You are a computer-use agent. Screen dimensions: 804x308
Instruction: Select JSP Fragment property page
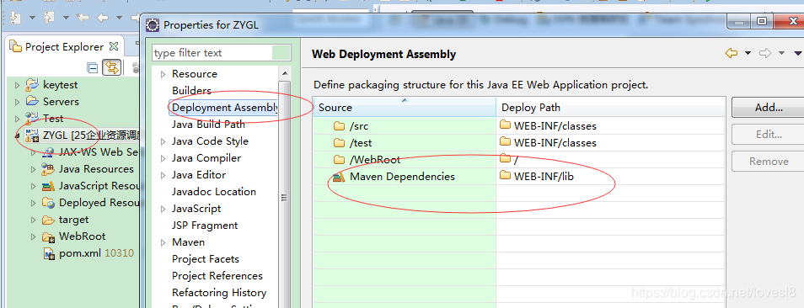(x=205, y=226)
